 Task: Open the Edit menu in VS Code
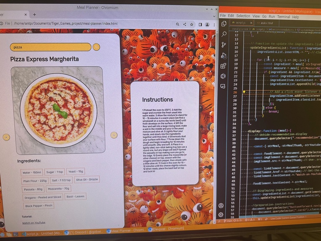231,16
